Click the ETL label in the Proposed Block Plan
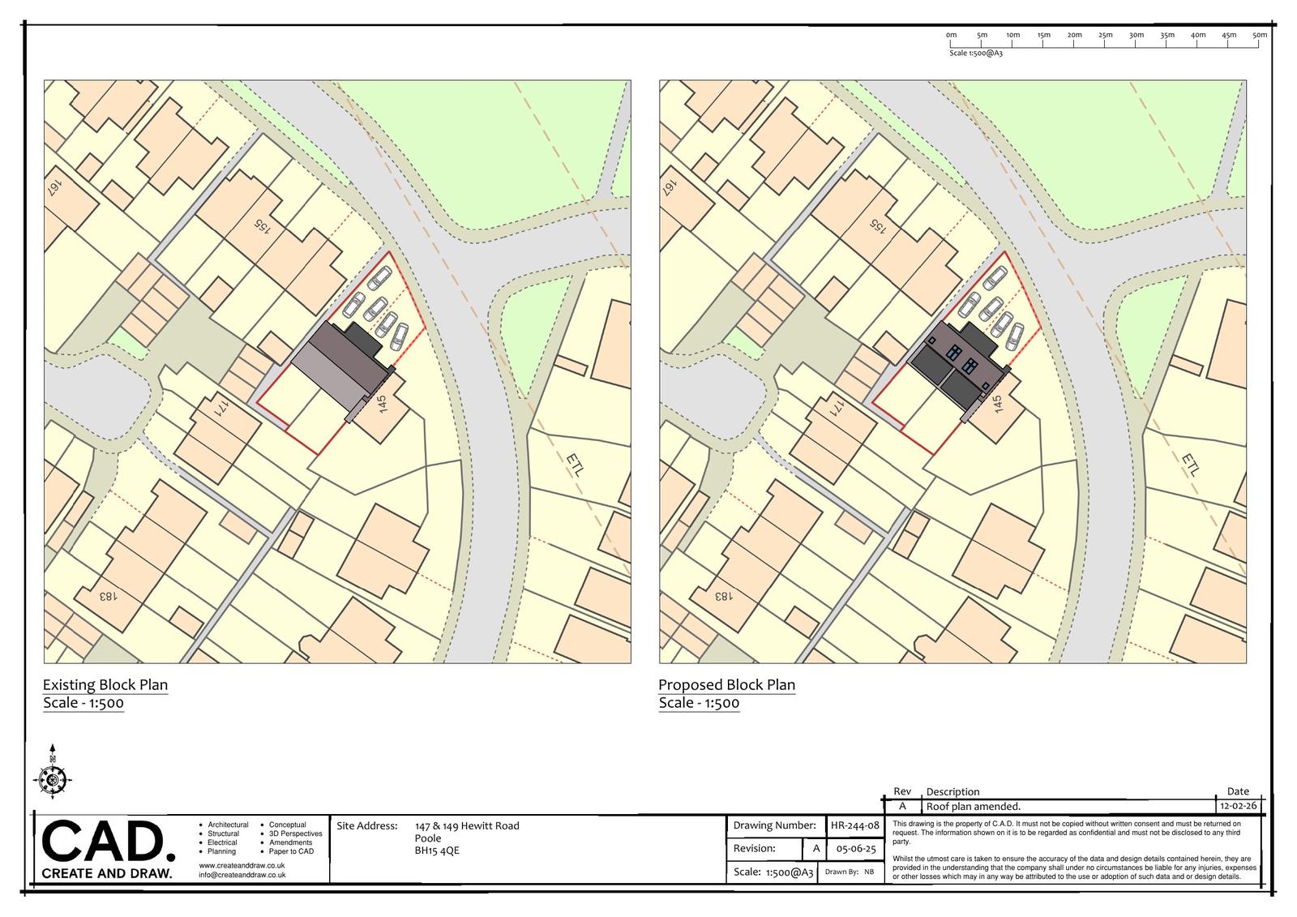The image size is (1297, 917). [x=1189, y=464]
